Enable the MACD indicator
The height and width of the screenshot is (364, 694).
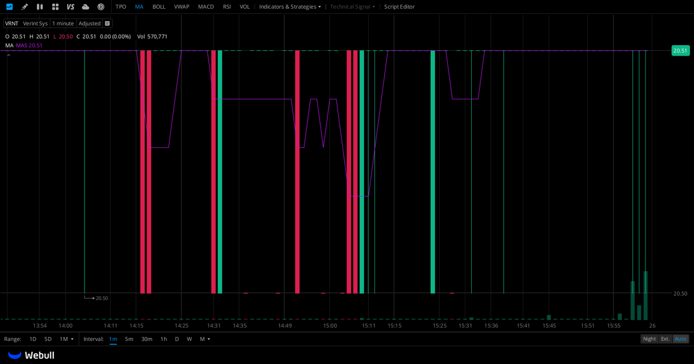point(206,6)
